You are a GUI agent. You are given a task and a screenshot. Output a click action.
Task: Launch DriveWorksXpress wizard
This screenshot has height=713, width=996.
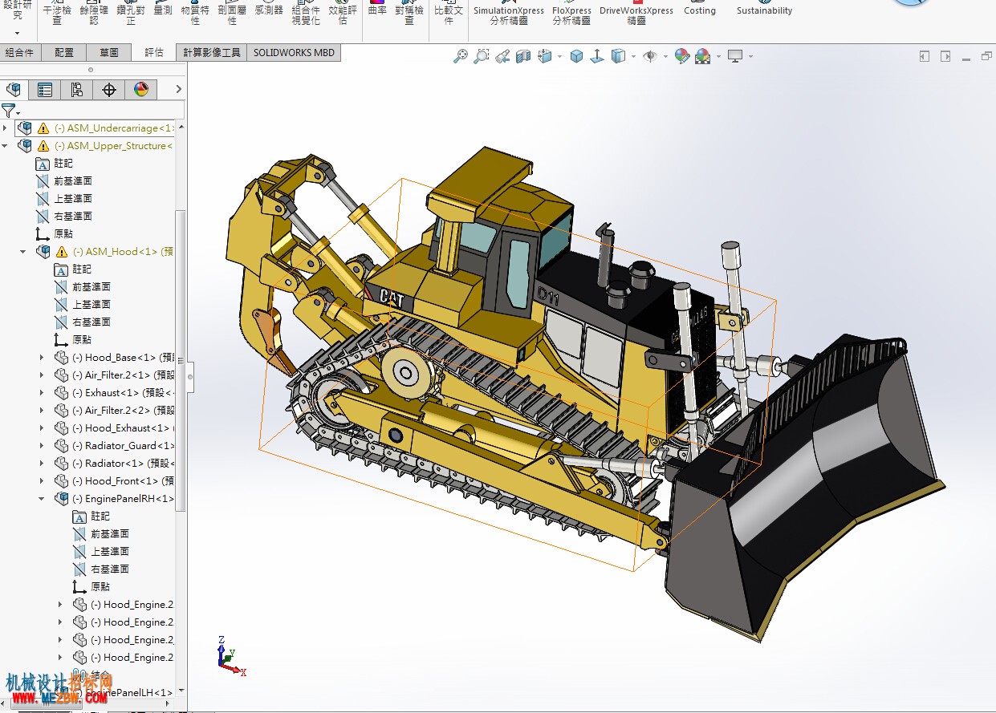click(636, 13)
